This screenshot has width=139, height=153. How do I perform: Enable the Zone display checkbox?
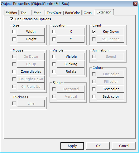coord(14,72)
